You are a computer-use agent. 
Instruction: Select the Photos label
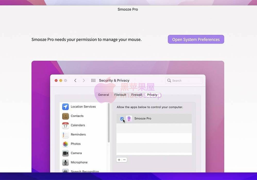pyautogui.click(x=76, y=144)
